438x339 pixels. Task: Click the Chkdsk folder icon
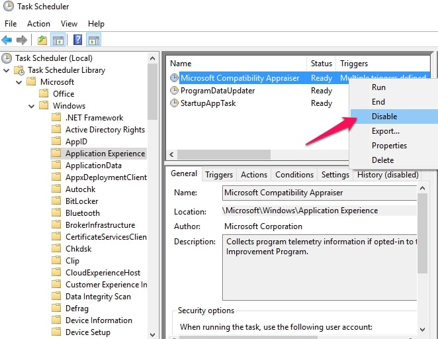pos(56,248)
